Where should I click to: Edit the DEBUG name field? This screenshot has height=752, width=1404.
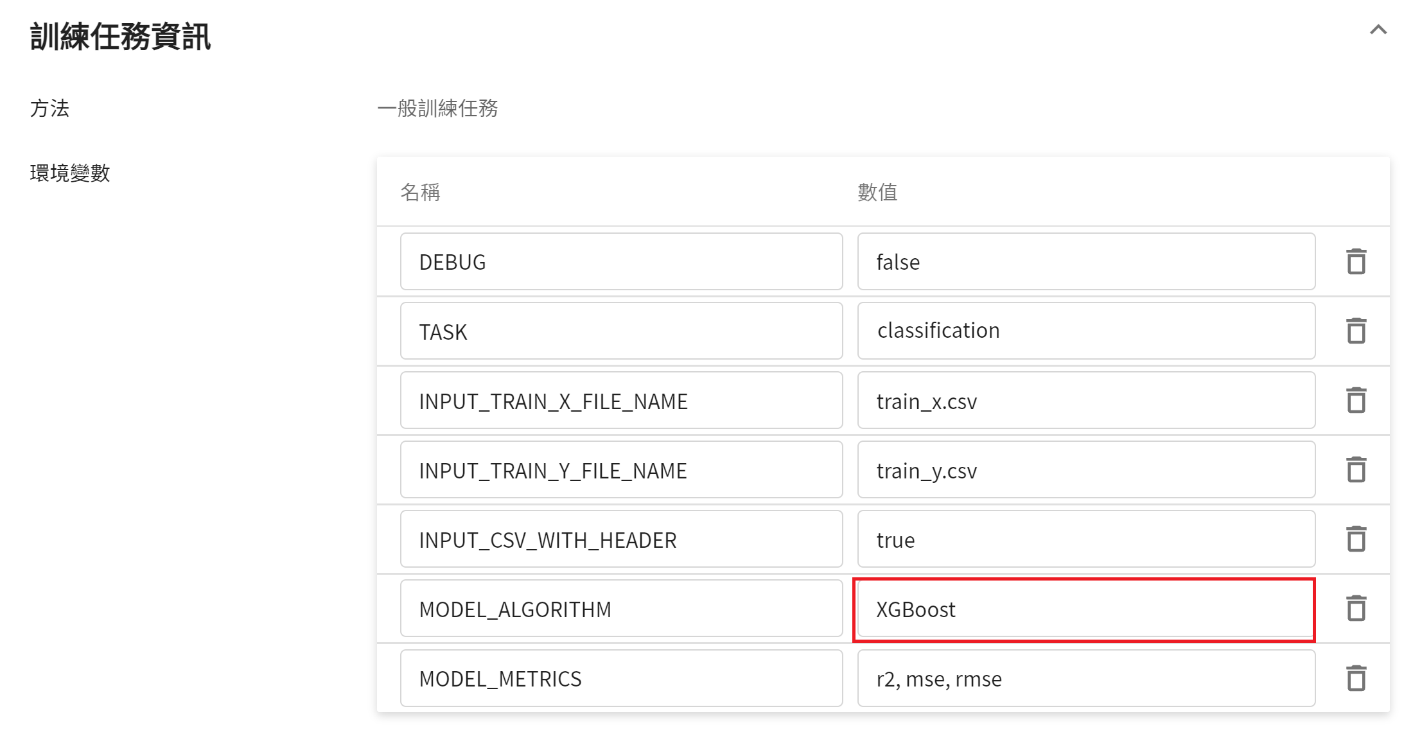pos(620,261)
